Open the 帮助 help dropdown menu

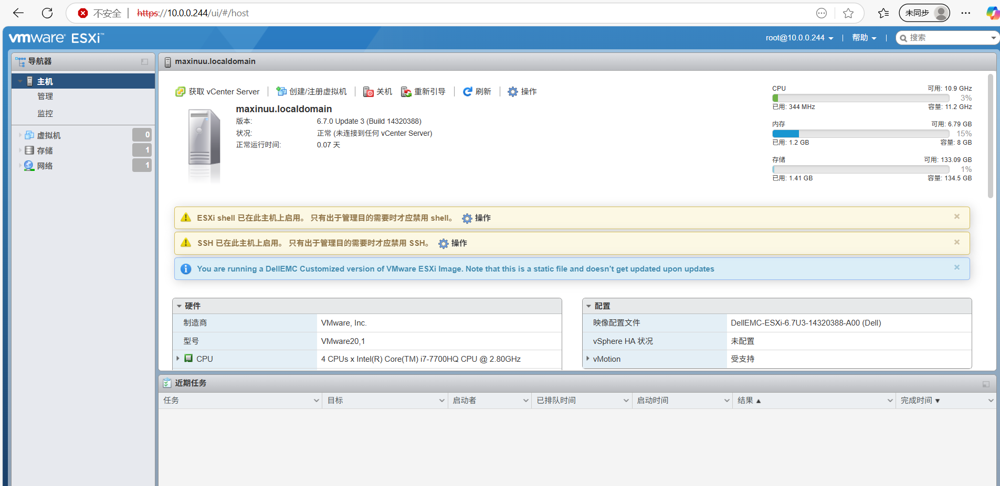coord(864,38)
